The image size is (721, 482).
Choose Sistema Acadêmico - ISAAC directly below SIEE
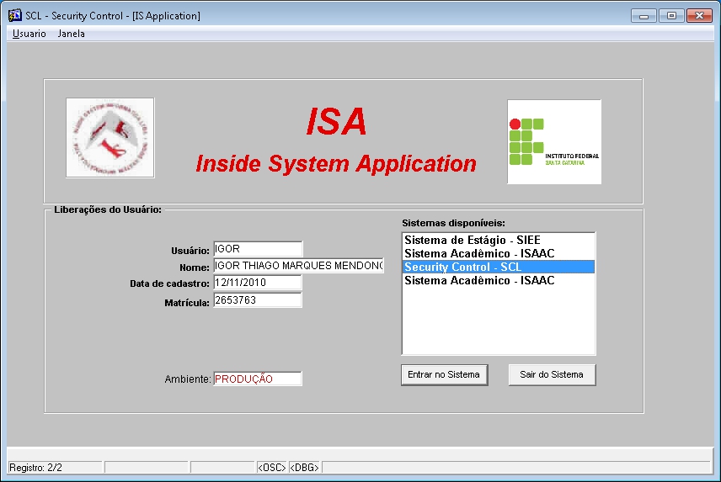click(x=479, y=253)
